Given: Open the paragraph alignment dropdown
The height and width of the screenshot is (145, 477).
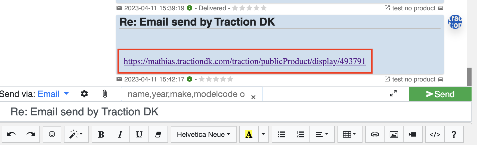Looking at the screenshot, I should (322, 134).
